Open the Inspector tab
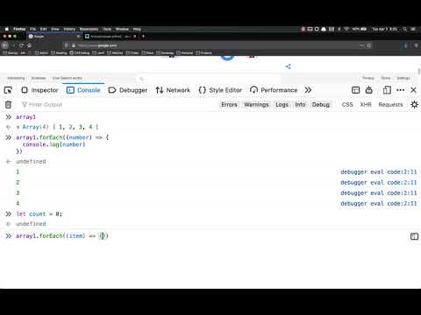Image resolution: width=421 pixels, height=315 pixels. coord(40,90)
